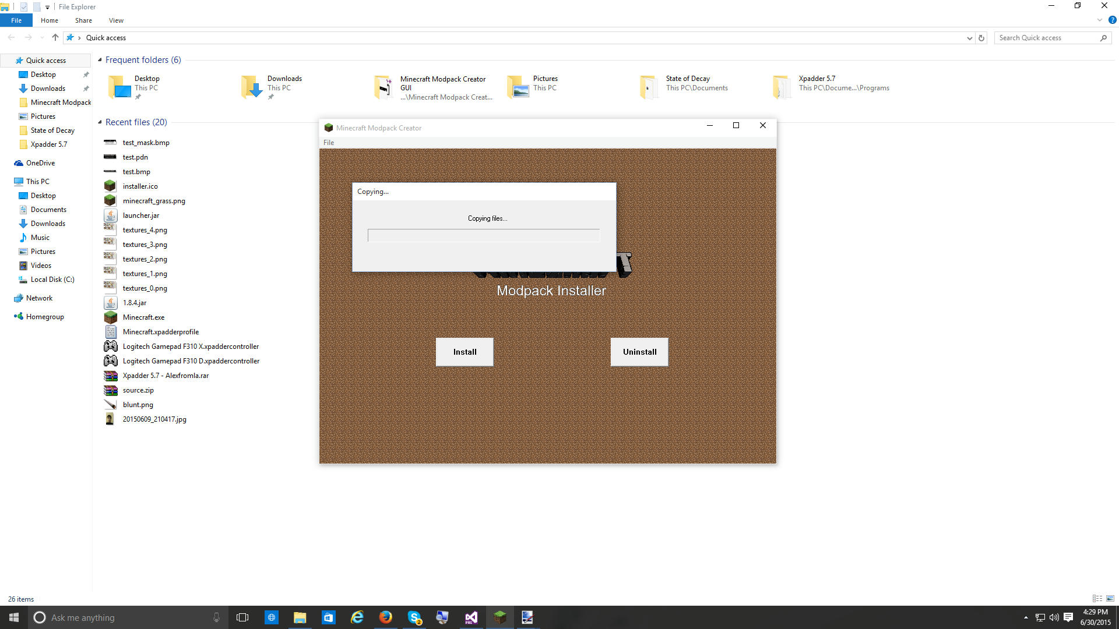This screenshot has width=1119, height=629.
Task: Select State of Decay in navigation pane
Action: pyautogui.click(x=52, y=130)
